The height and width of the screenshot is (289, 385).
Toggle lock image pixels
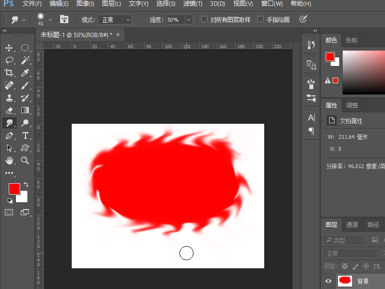pos(355,266)
